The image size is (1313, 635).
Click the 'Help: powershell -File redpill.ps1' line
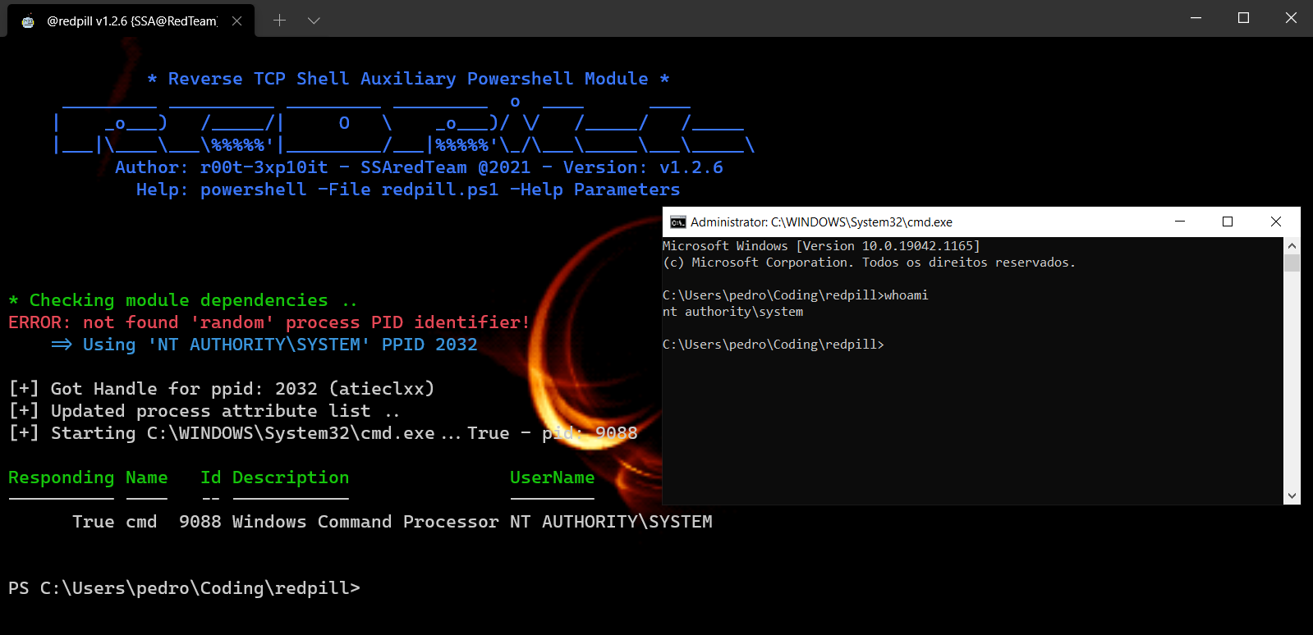click(x=408, y=190)
